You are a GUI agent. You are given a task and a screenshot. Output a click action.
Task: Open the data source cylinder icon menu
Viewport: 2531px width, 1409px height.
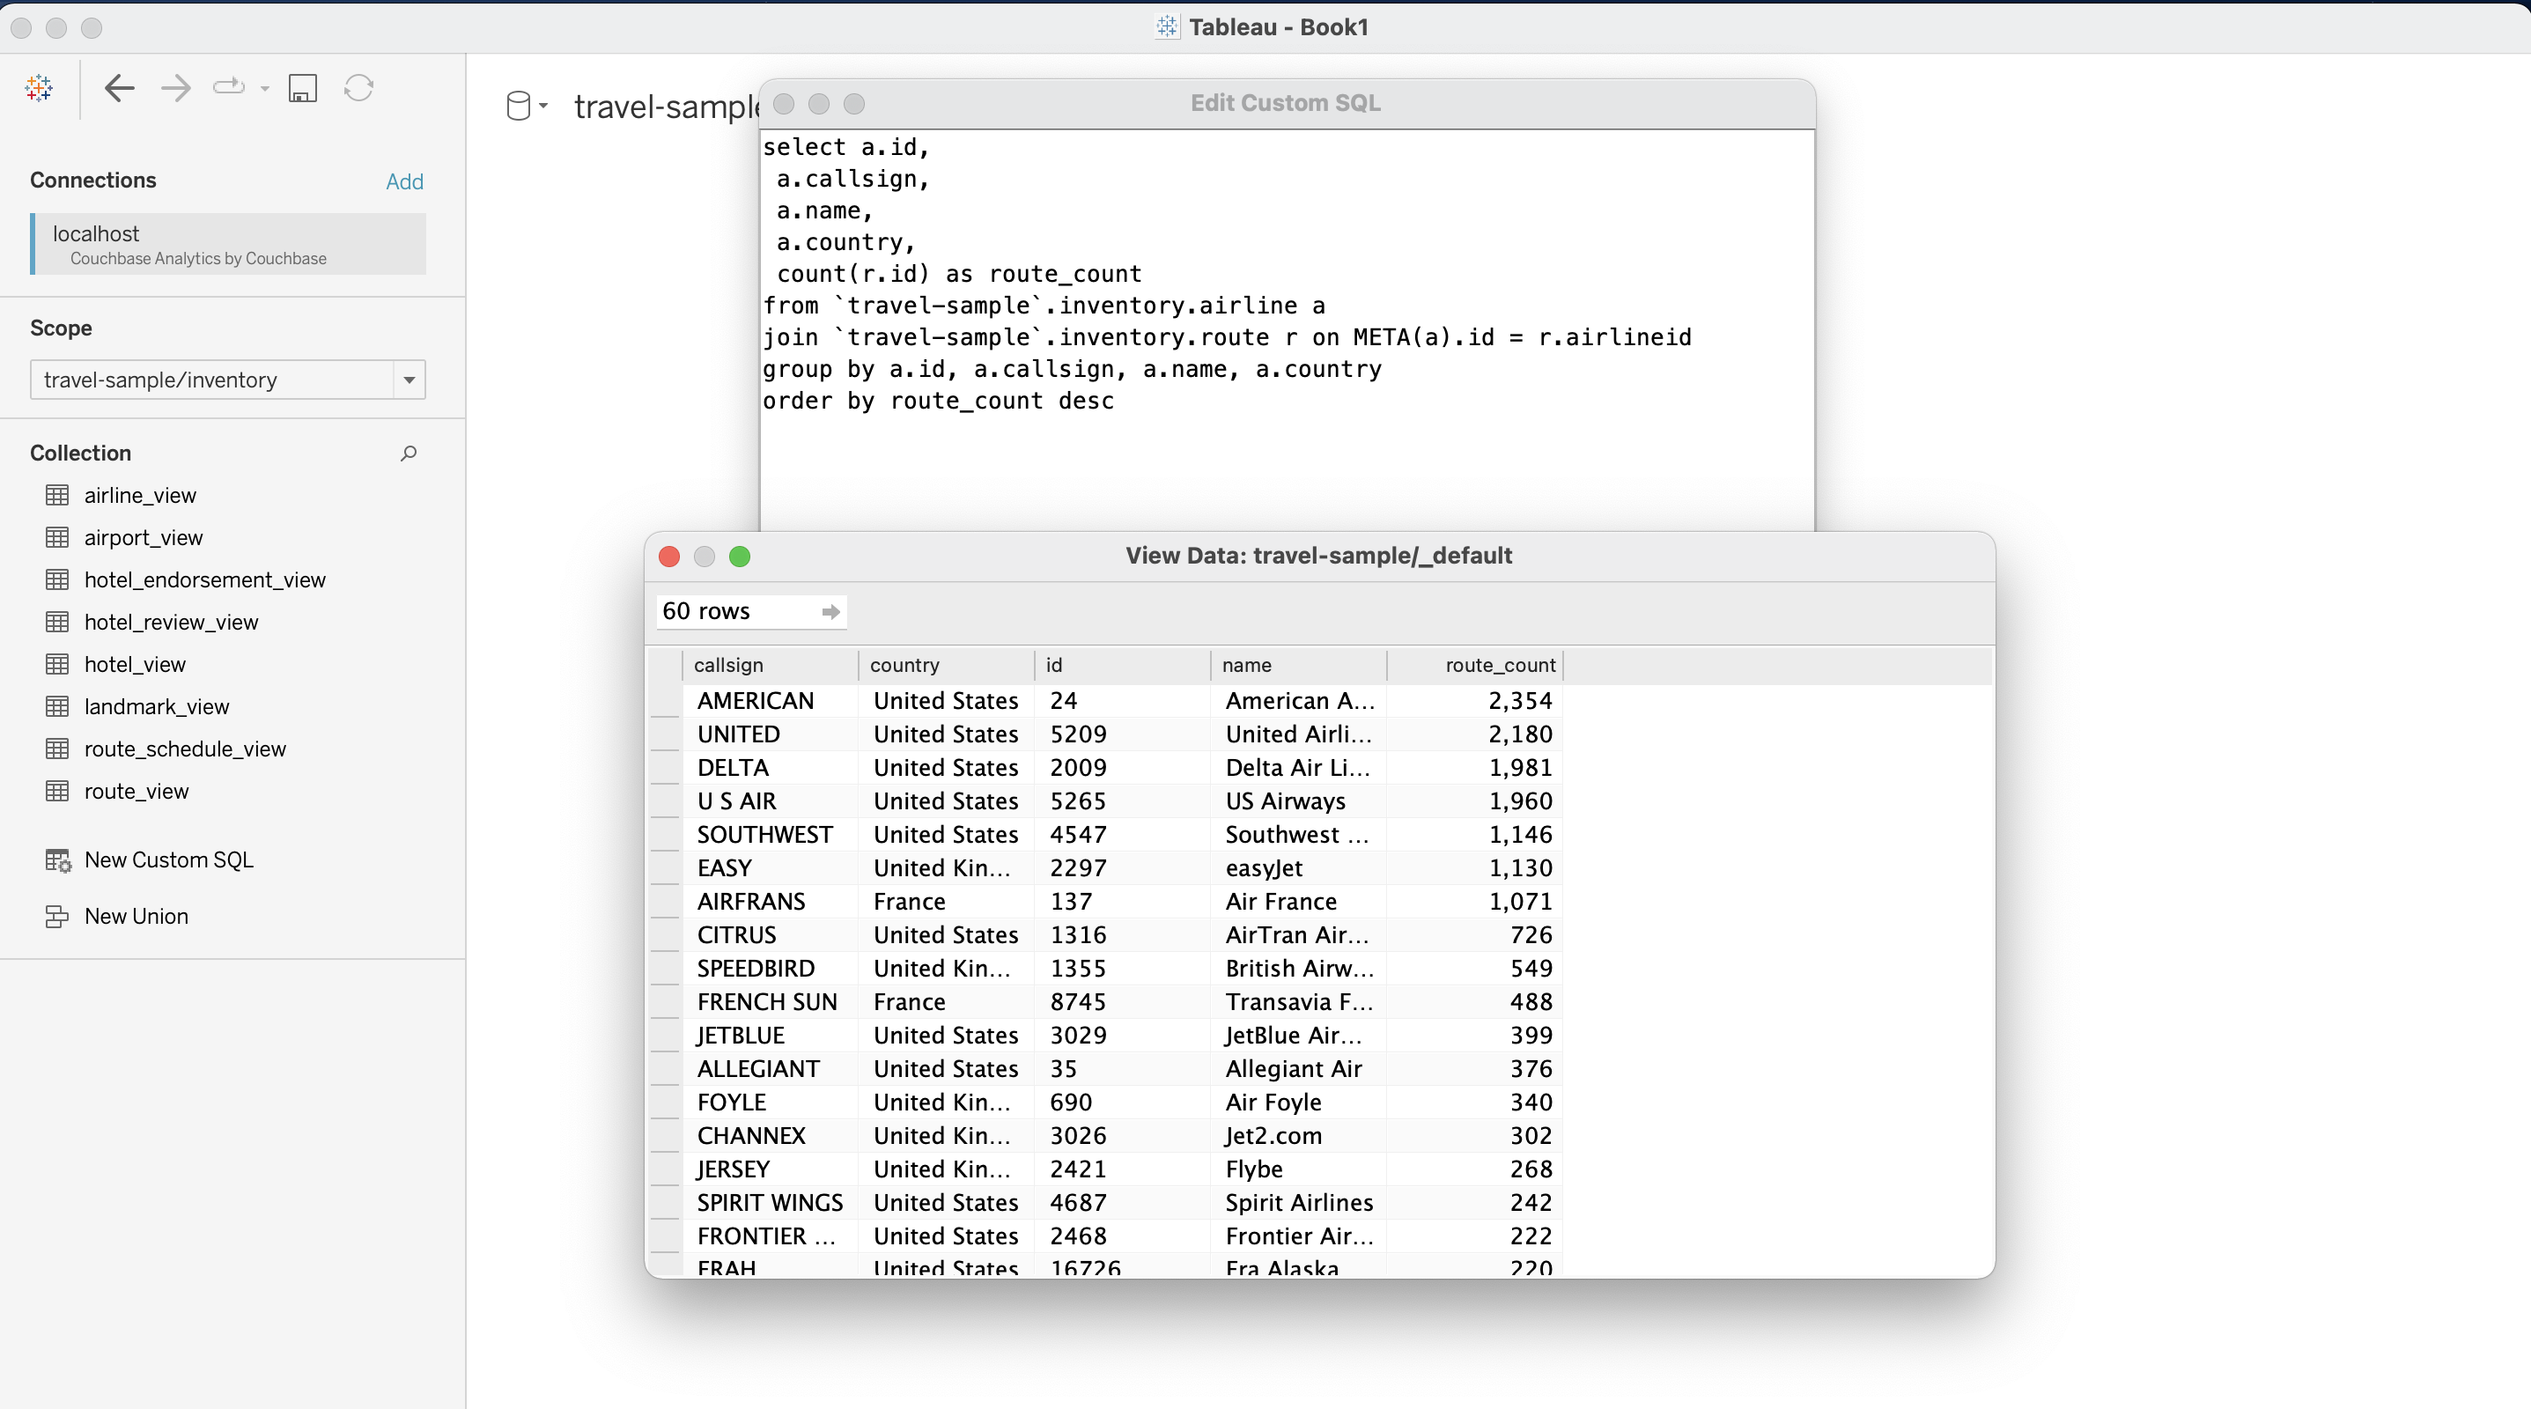pyautogui.click(x=526, y=105)
